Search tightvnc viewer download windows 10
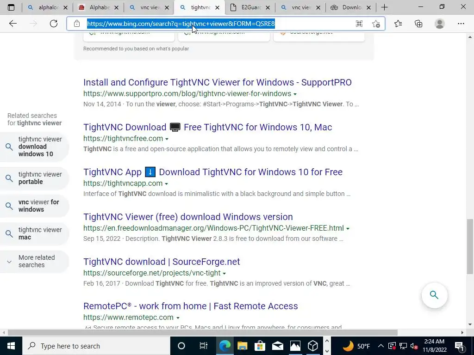The height and width of the screenshot is (355, 474). 34,147
